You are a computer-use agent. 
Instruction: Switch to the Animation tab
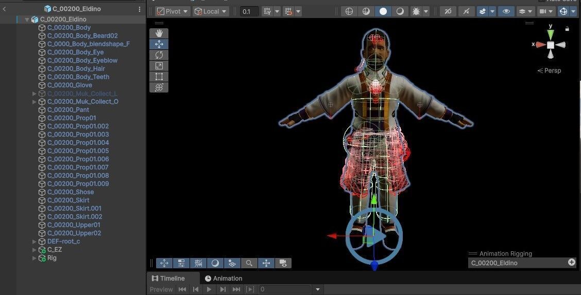224,279
